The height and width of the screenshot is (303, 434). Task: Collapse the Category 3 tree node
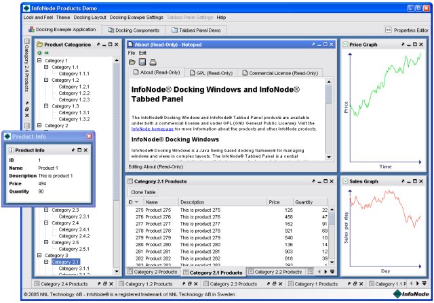pos(39,255)
